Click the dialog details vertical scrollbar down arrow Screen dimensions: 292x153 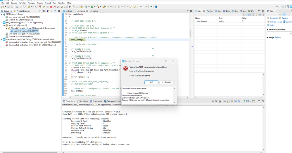174,102
